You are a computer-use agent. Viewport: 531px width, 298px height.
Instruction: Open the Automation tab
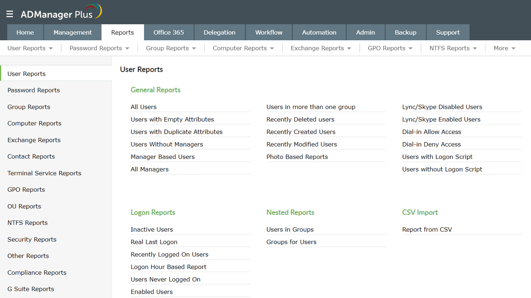coord(319,32)
